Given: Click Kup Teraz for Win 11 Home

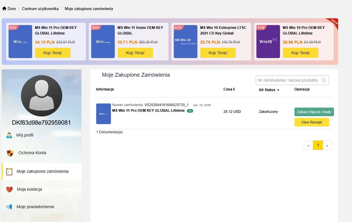Looking at the screenshot, I should [135, 53].
